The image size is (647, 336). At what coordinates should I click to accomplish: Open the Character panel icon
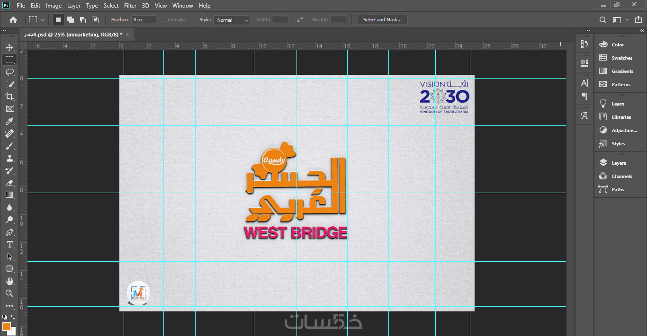(584, 83)
